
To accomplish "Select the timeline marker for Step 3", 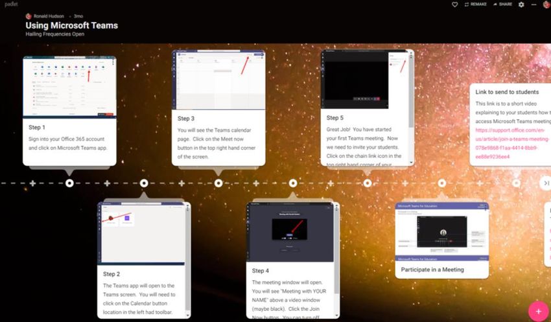I will click(x=218, y=183).
